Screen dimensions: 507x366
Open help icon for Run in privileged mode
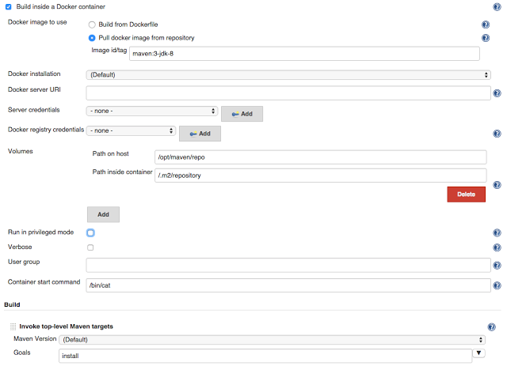497,232
